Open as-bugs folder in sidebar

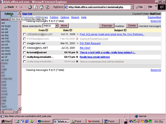[x=6, y=26]
